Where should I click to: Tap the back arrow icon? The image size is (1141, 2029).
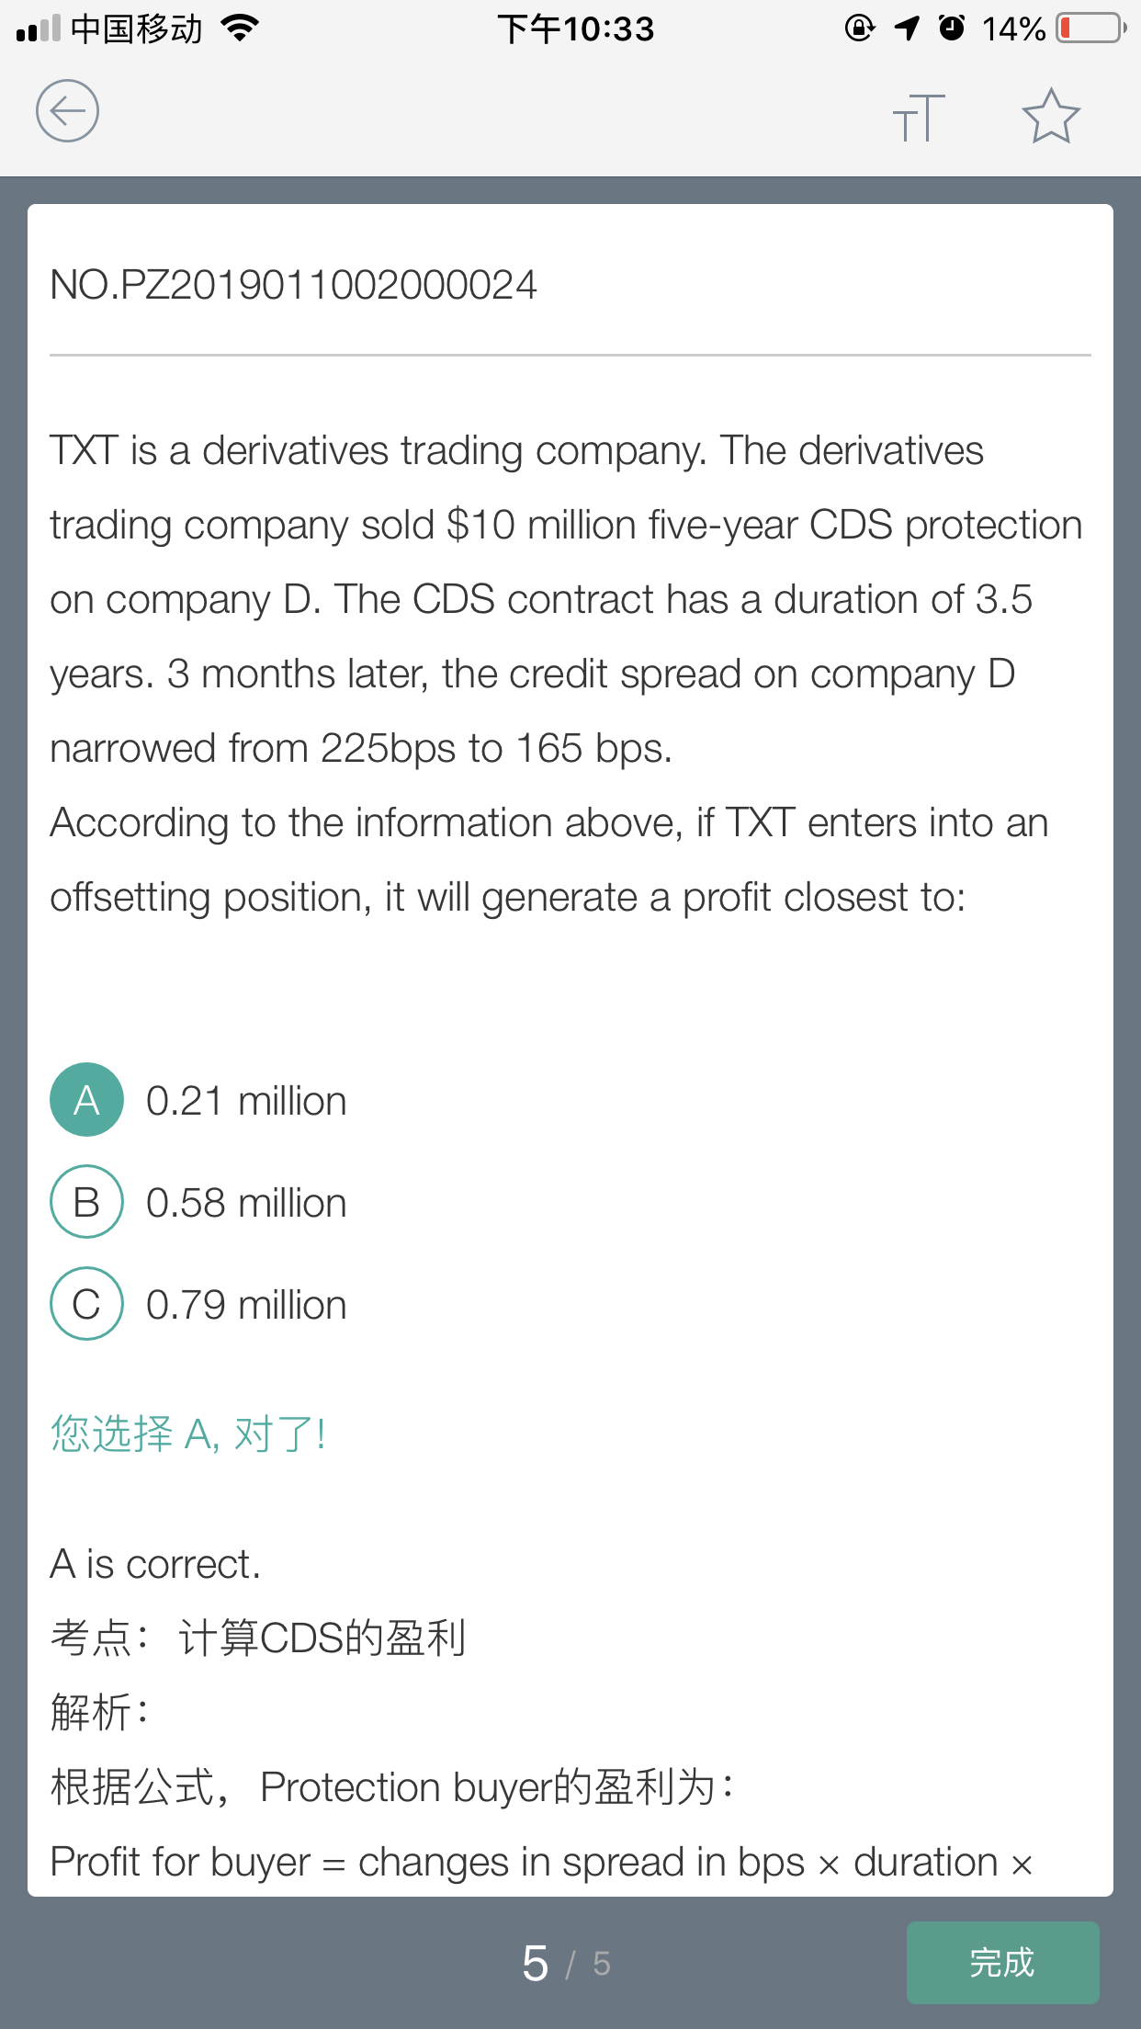[67, 111]
